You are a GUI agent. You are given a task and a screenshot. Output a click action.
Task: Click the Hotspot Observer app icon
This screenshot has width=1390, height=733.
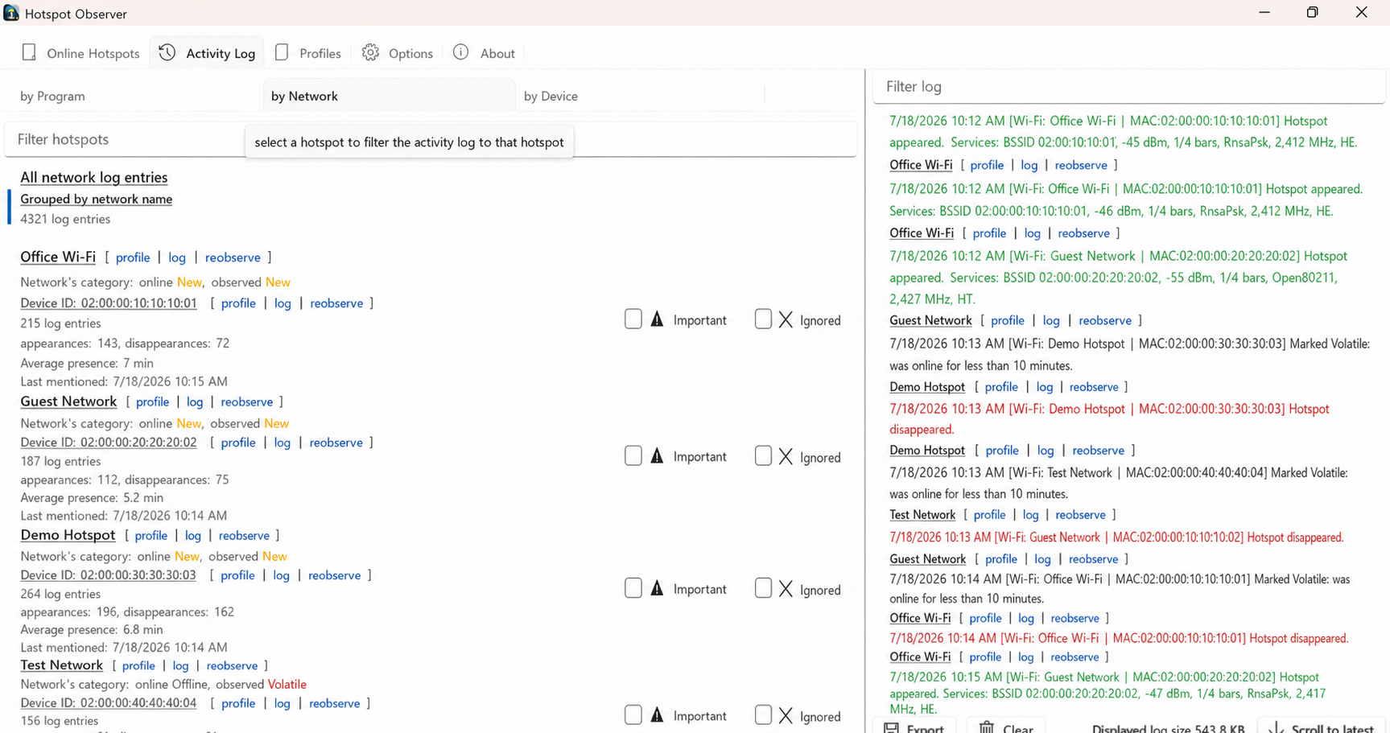(10, 13)
